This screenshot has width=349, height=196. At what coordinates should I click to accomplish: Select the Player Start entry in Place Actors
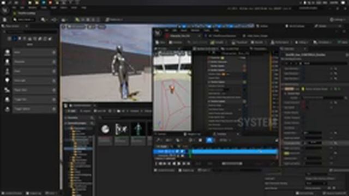30,90
